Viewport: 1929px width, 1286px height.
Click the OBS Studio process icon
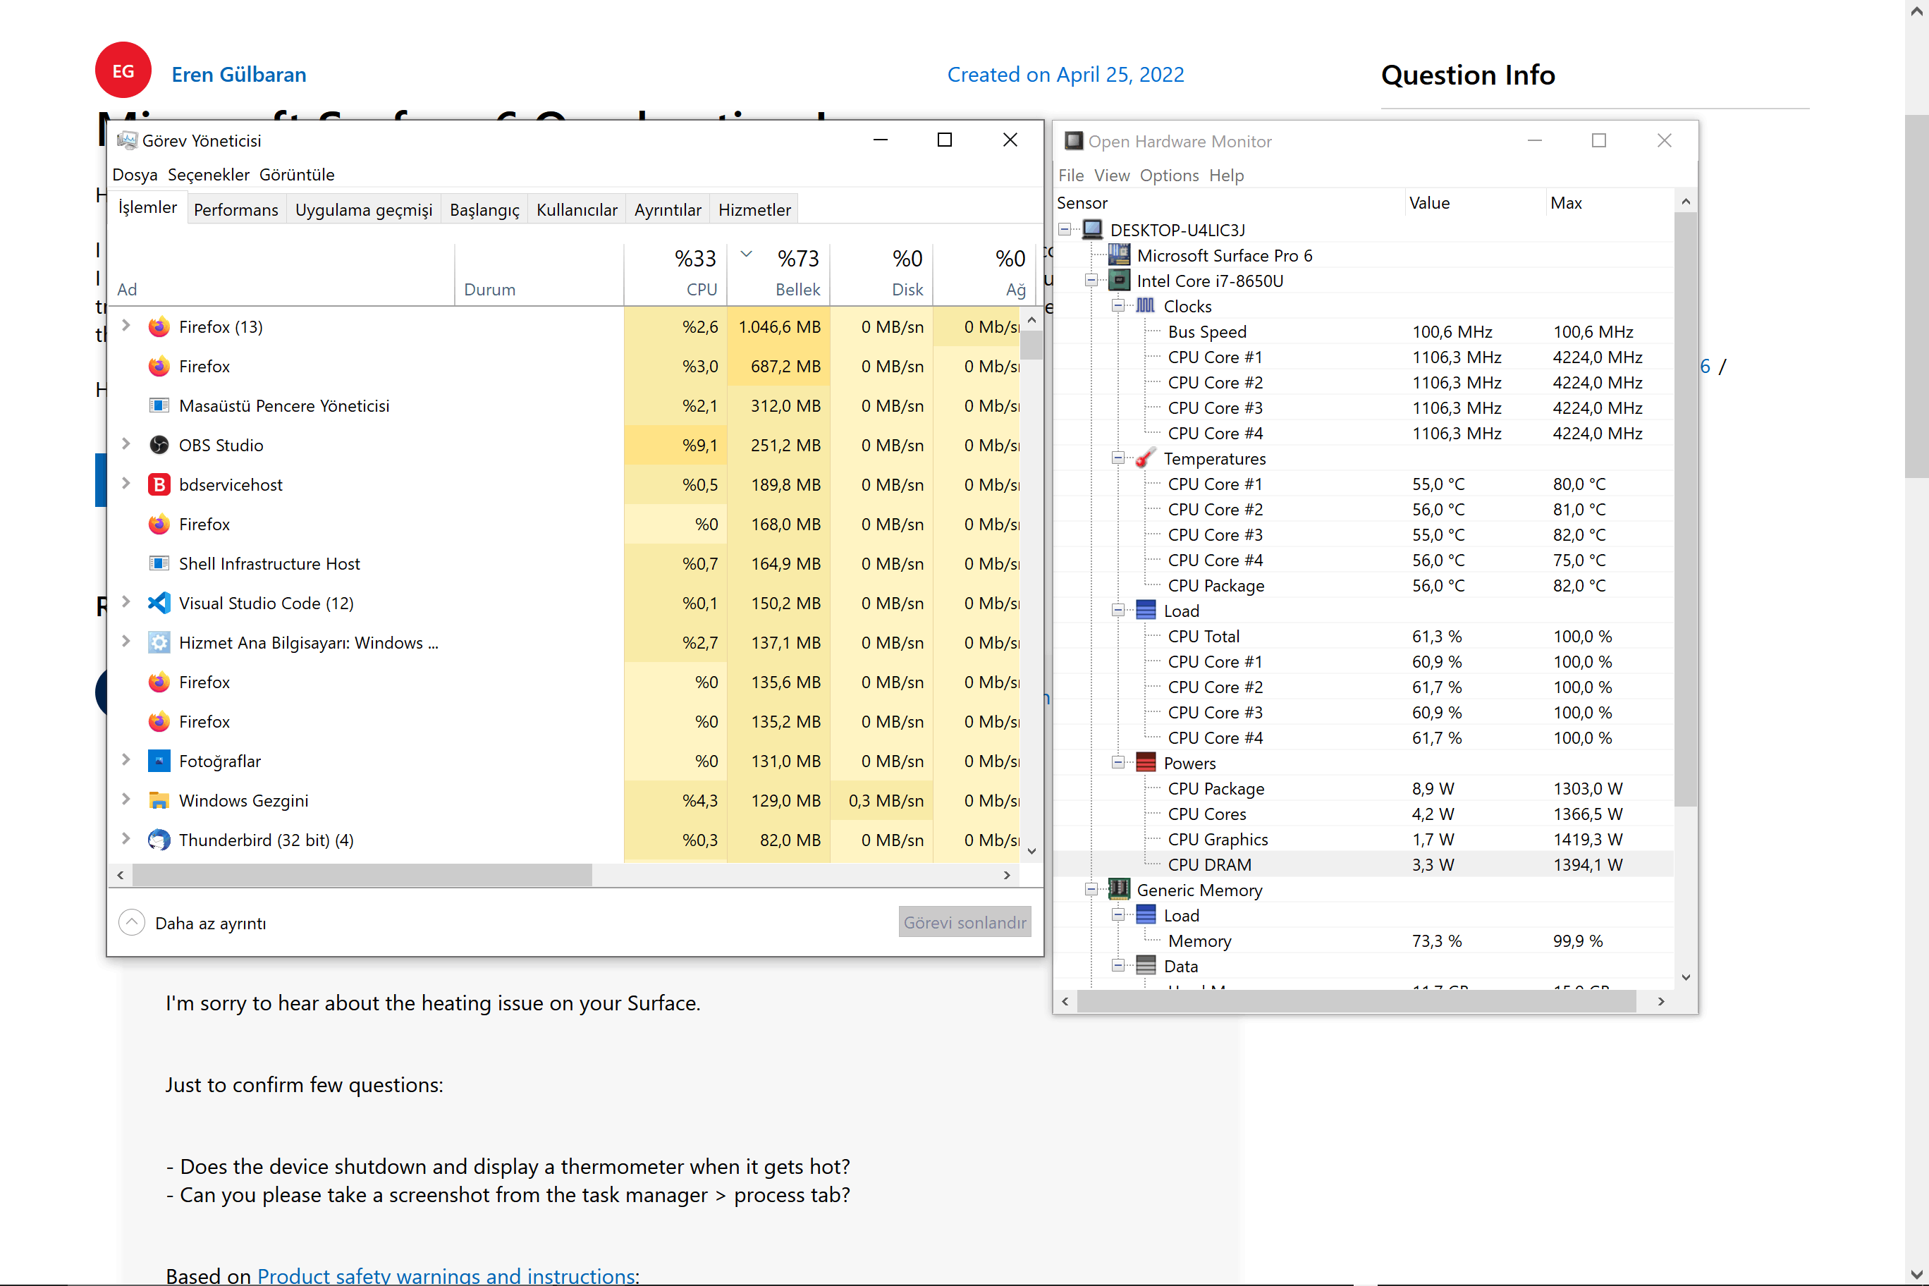coord(159,446)
